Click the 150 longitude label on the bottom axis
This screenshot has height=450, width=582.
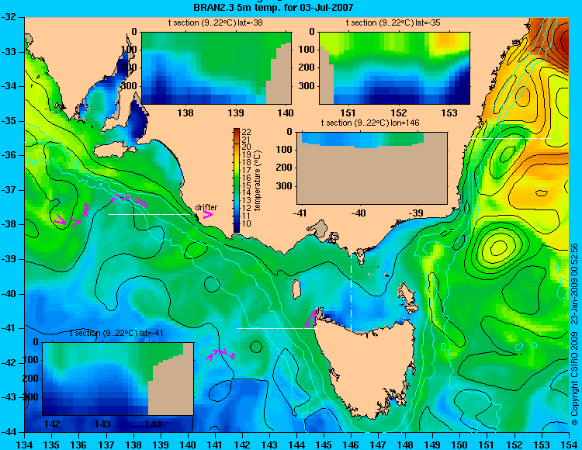coord(460,445)
